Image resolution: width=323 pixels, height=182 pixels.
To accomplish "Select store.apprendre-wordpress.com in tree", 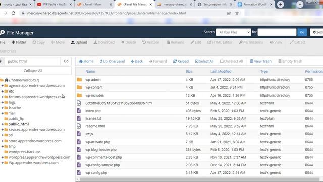I will [35, 141].
